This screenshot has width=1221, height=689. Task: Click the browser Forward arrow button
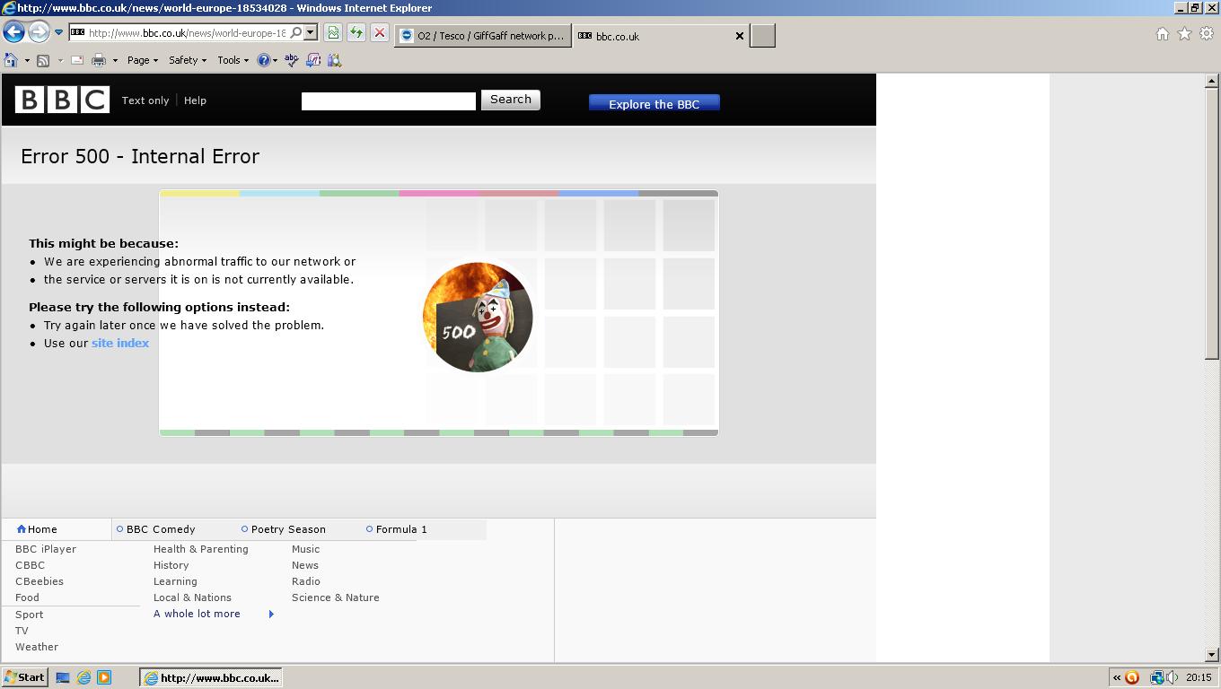point(38,32)
